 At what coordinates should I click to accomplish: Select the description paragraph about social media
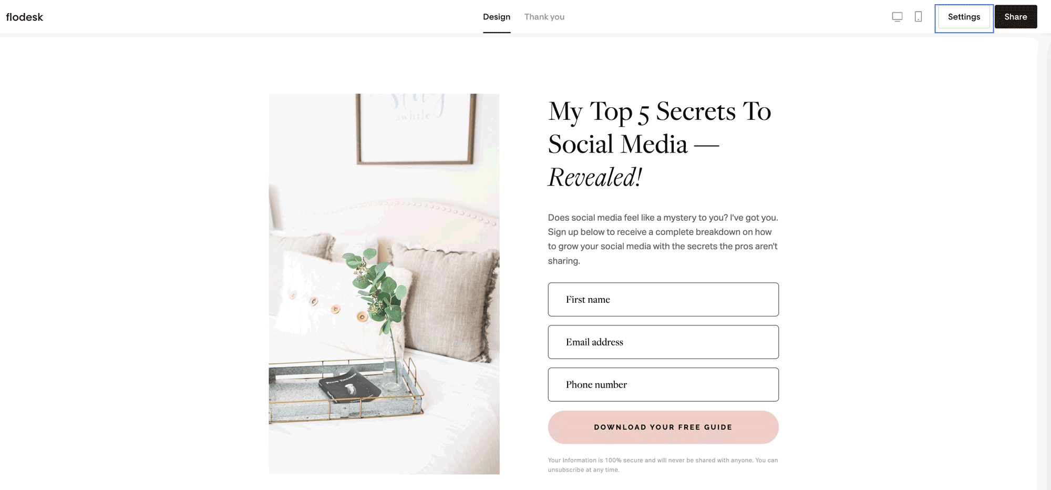663,239
